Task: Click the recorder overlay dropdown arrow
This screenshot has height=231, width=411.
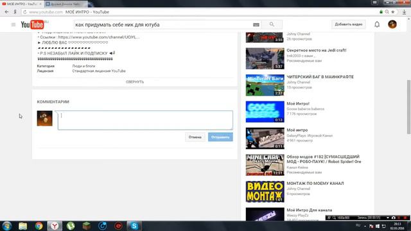Action: point(388,218)
